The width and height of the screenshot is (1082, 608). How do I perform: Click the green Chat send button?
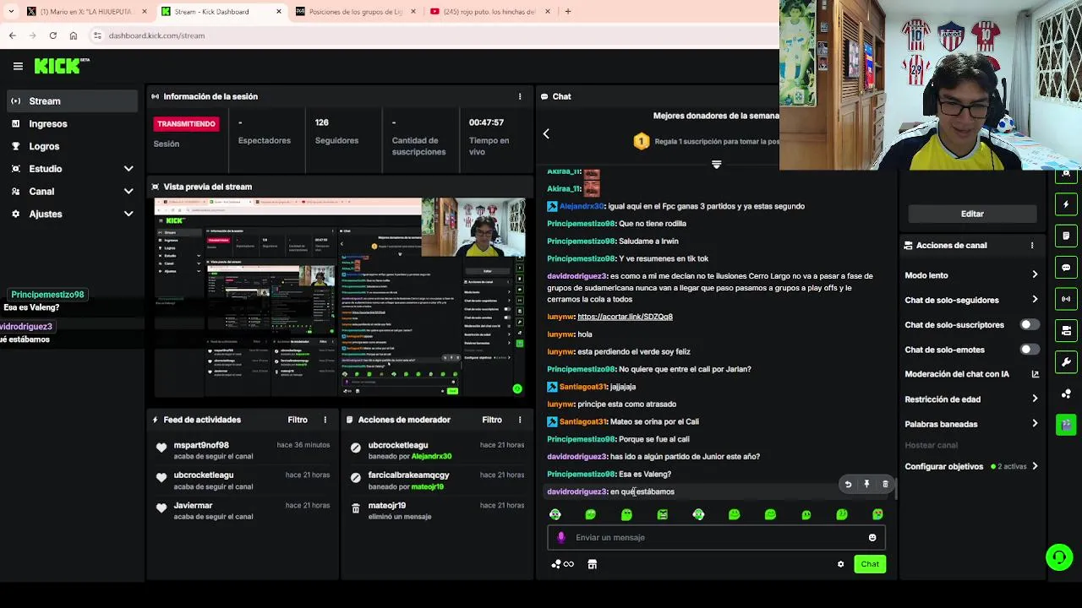pyautogui.click(x=870, y=564)
